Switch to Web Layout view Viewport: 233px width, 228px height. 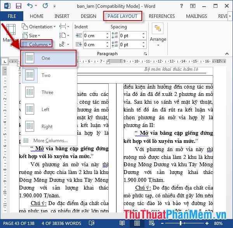[152, 223]
